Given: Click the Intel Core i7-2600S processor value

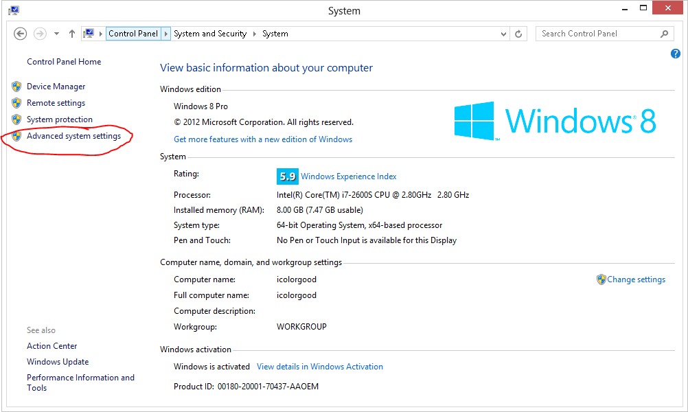Looking at the screenshot, I should [373, 195].
